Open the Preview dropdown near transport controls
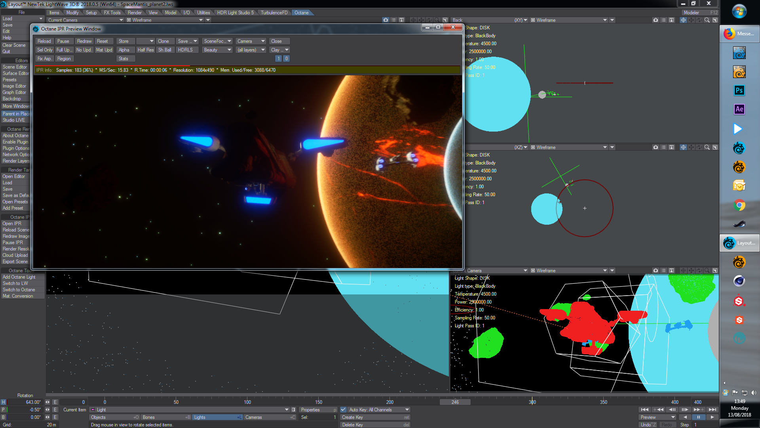The width and height of the screenshot is (760, 428). pos(657,417)
